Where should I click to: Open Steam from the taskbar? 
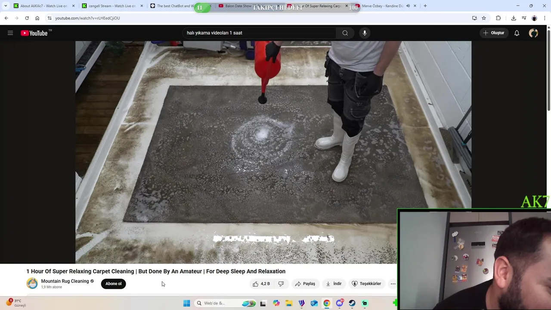pyautogui.click(x=352, y=303)
